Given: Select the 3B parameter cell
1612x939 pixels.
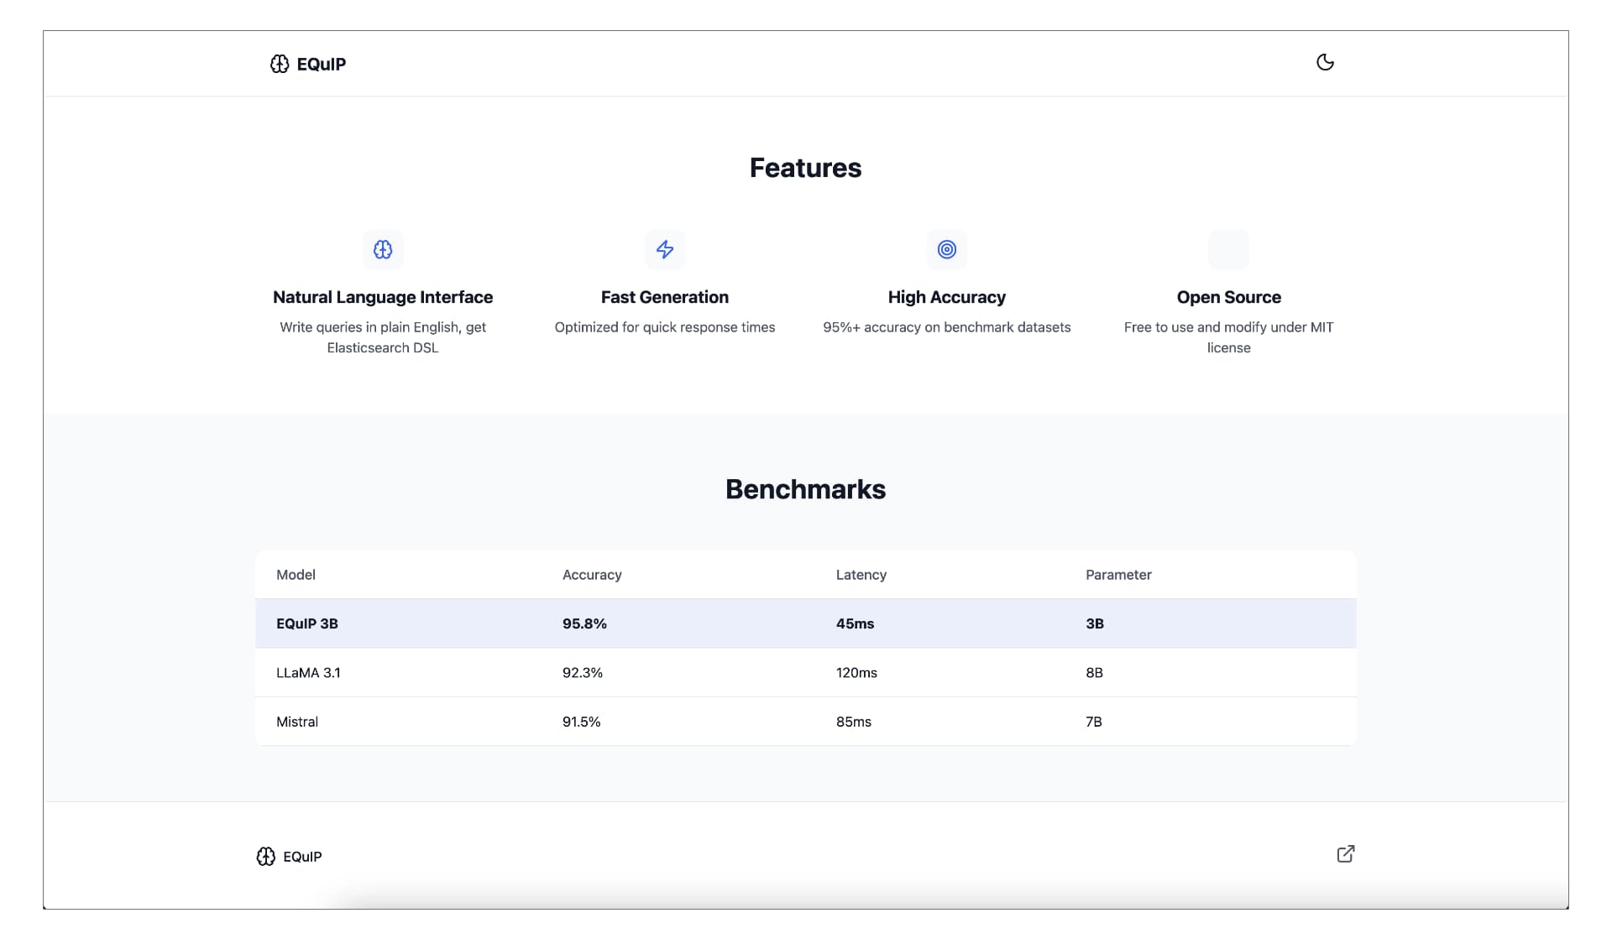Looking at the screenshot, I should pos(1095,623).
